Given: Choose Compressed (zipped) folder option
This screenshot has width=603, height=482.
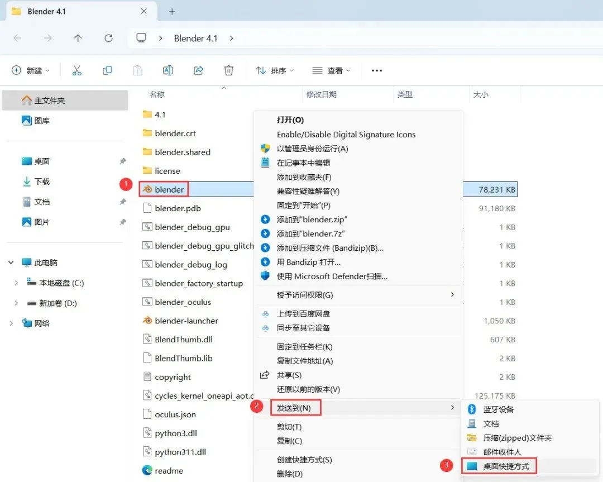Looking at the screenshot, I should (517, 438).
